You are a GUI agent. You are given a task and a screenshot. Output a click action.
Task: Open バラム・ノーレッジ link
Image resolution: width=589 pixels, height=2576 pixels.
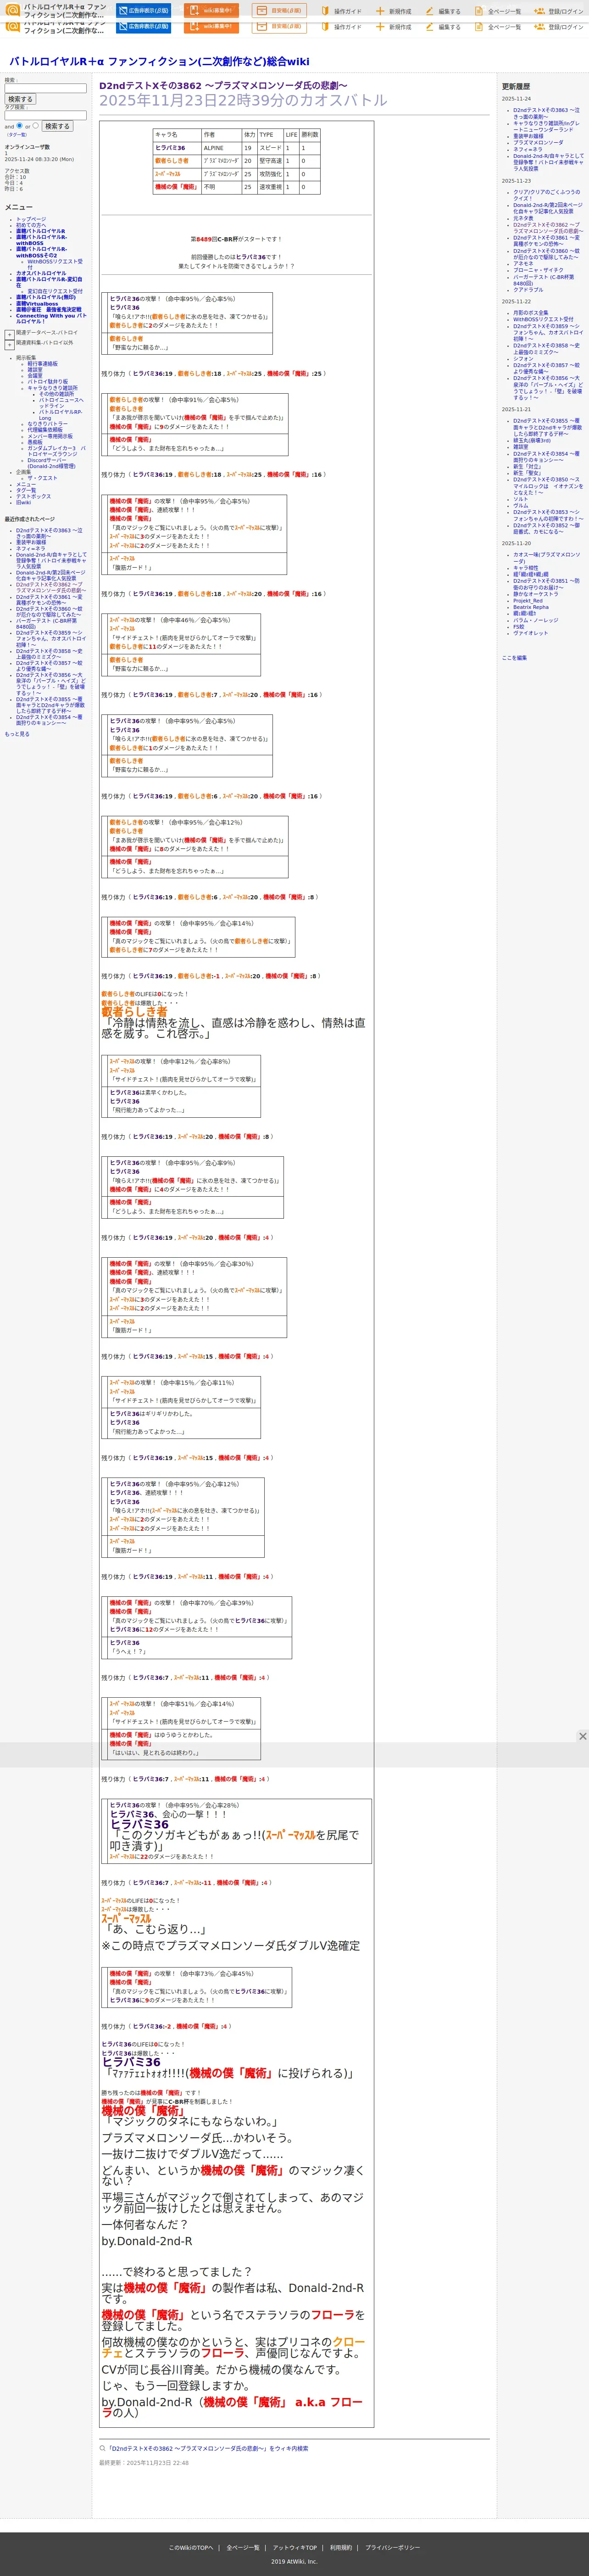coord(536,619)
